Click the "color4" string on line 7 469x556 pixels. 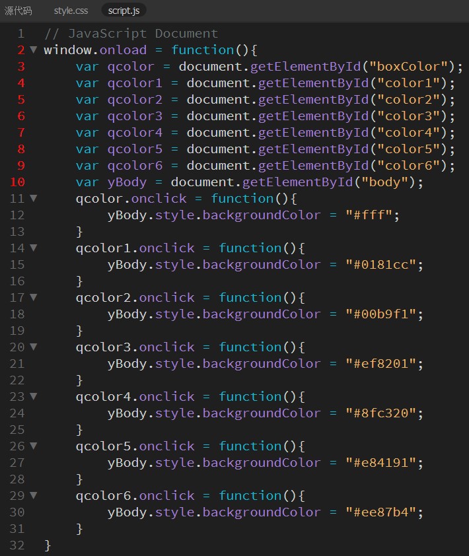tap(408, 133)
